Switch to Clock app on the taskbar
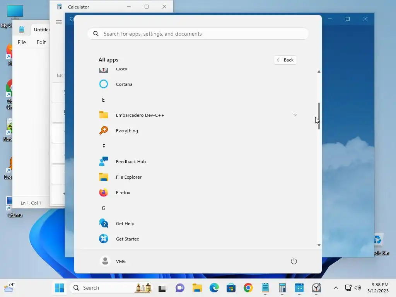Viewport: 396px width, 297px height. [x=316, y=288]
